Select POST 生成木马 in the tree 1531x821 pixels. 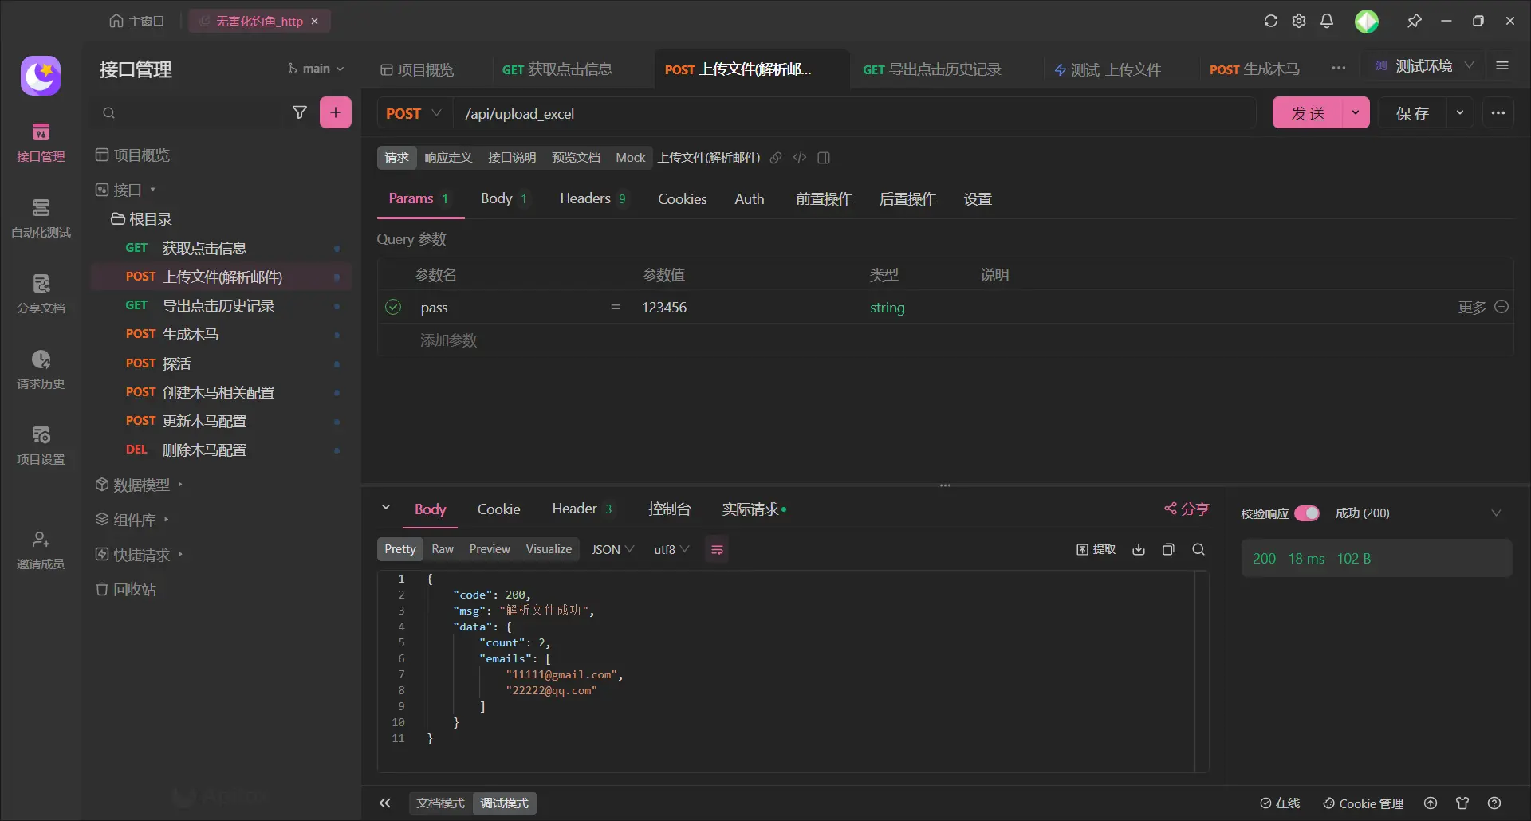pos(222,334)
